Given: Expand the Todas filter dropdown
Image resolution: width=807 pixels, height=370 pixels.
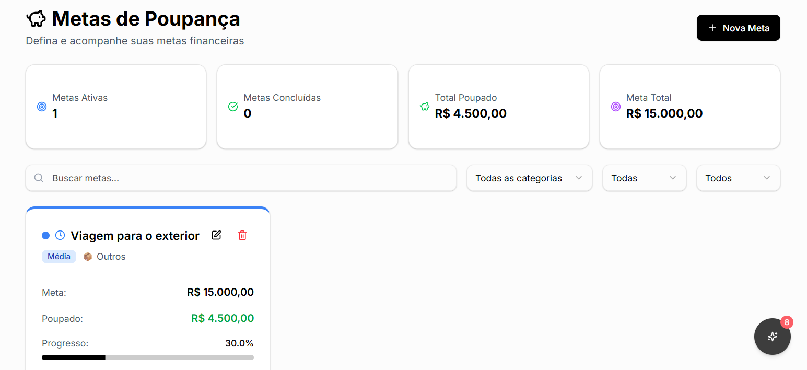Looking at the screenshot, I should tap(644, 178).
